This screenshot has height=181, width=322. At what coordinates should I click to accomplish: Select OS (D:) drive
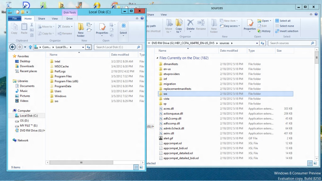[x=24, y=121]
